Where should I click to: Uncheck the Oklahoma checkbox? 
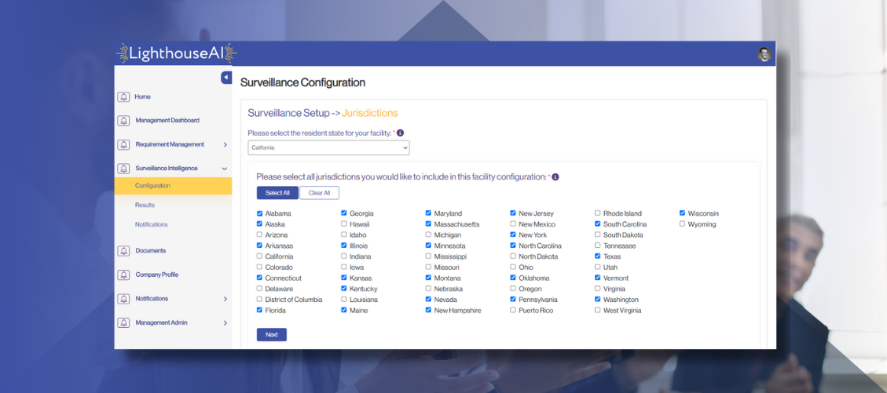point(513,278)
